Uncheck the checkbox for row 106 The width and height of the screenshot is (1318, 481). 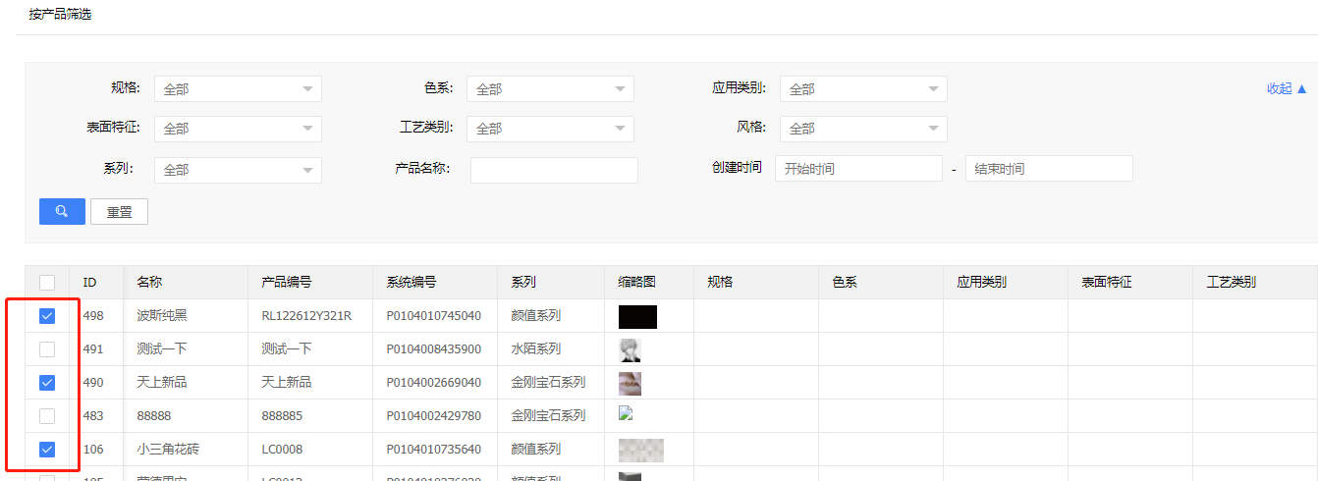pyautogui.click(x=47, y=450)
